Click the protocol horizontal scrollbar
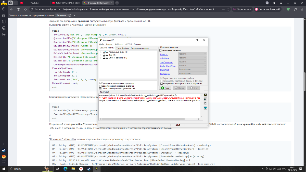306x172 pixels. point(143,119)
